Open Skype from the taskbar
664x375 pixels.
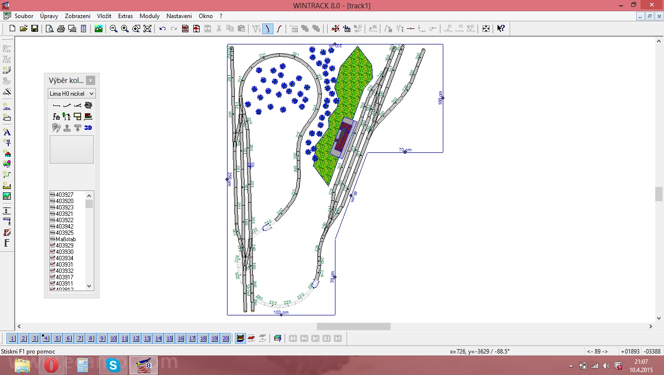(x=113, y=365)
